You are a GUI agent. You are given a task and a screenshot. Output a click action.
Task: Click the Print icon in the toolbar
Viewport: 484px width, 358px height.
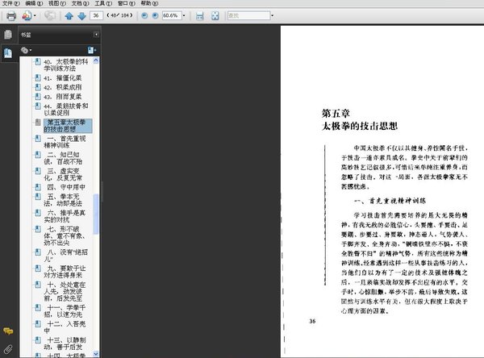point(11,16)
